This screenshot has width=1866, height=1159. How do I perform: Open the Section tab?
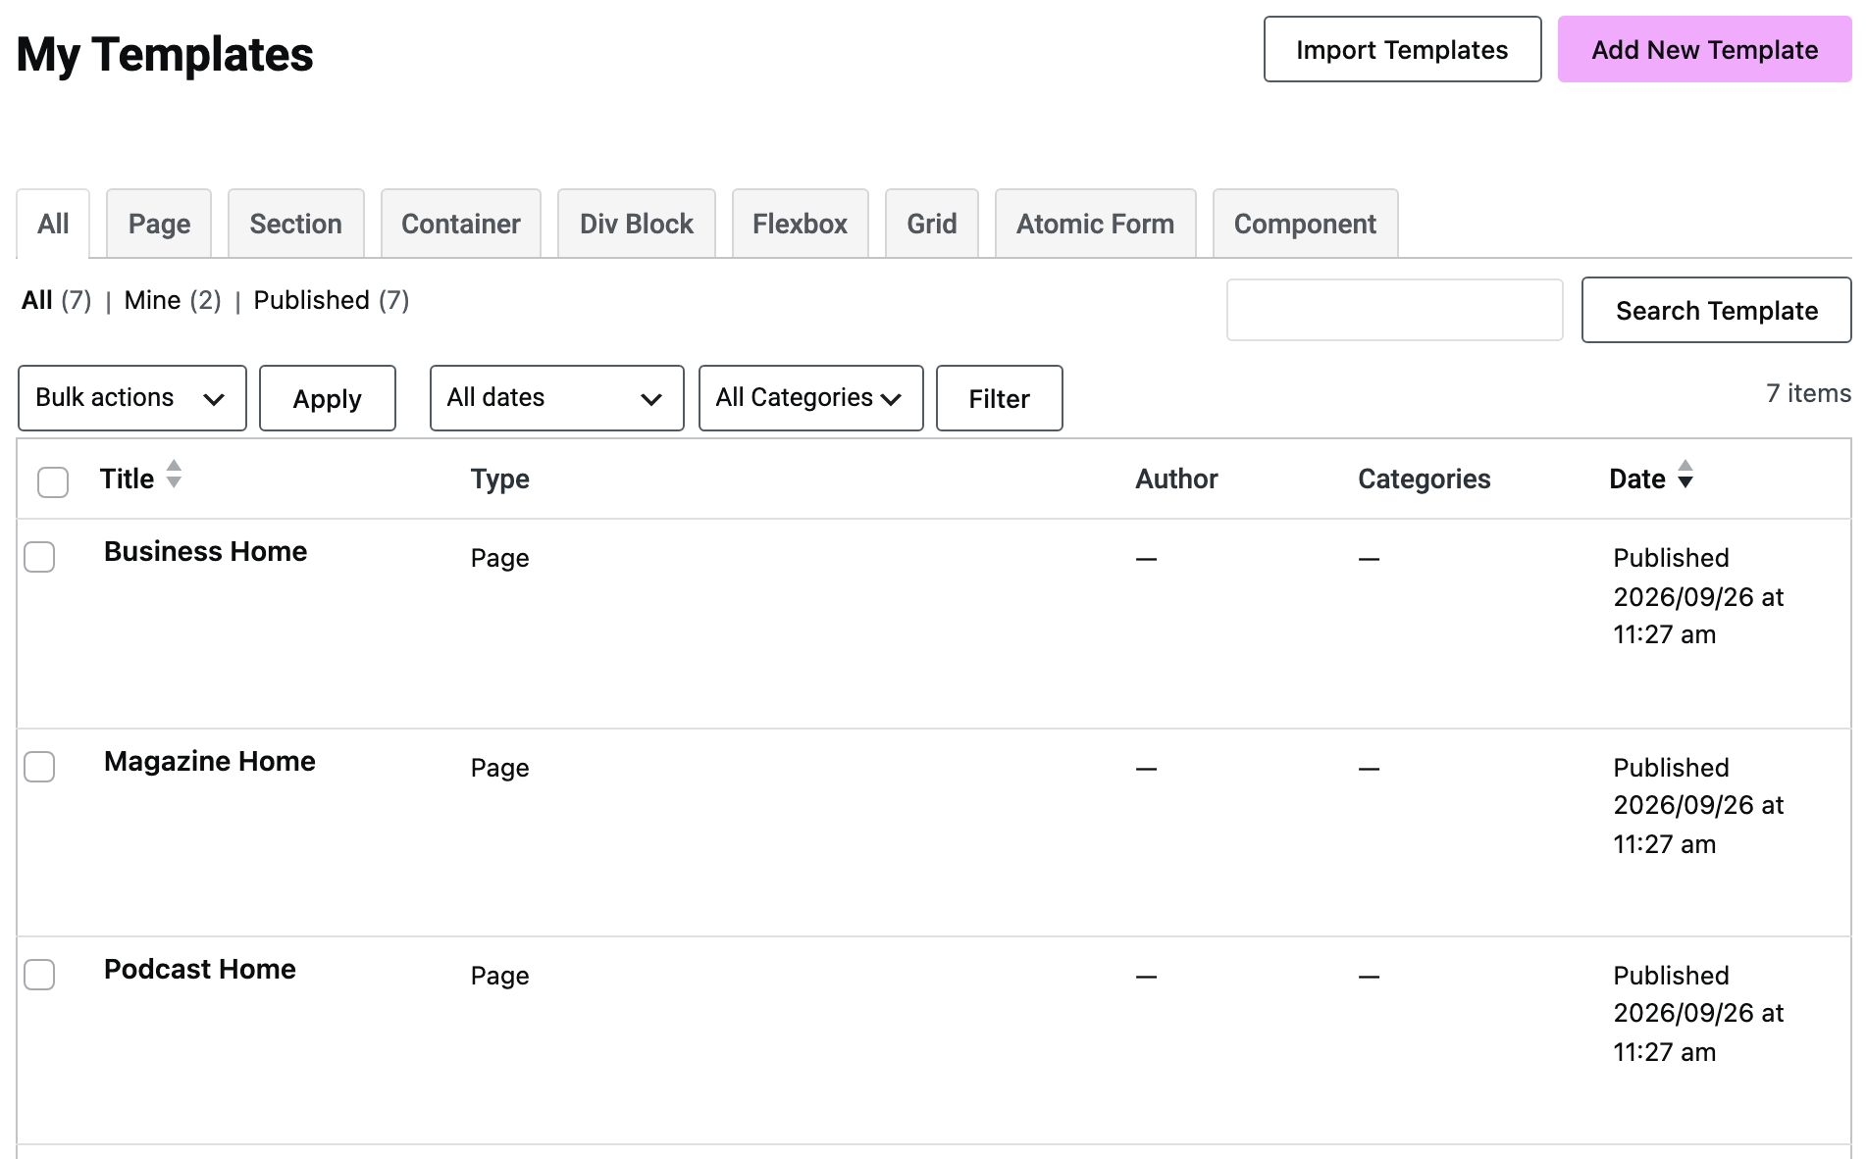[295, 224]
